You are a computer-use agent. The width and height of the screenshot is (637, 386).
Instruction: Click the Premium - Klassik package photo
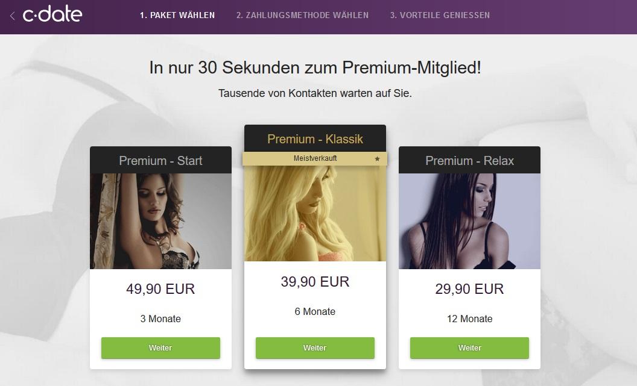pos(315,214)
